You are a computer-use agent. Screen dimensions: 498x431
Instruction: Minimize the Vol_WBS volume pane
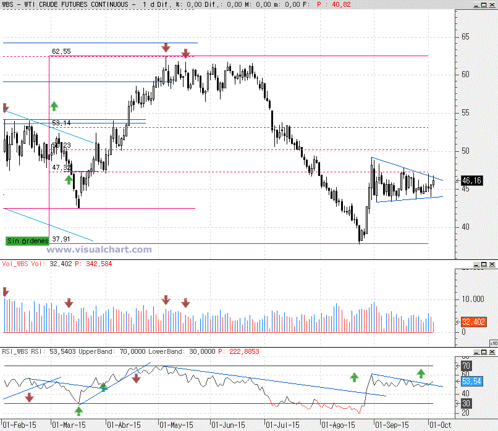pos(476,264)
